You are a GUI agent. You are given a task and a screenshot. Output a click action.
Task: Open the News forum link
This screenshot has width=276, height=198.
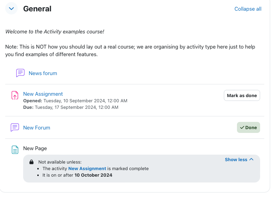click(x=43, y=73)
